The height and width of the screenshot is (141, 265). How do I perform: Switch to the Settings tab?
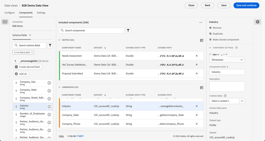pos(41,13)
